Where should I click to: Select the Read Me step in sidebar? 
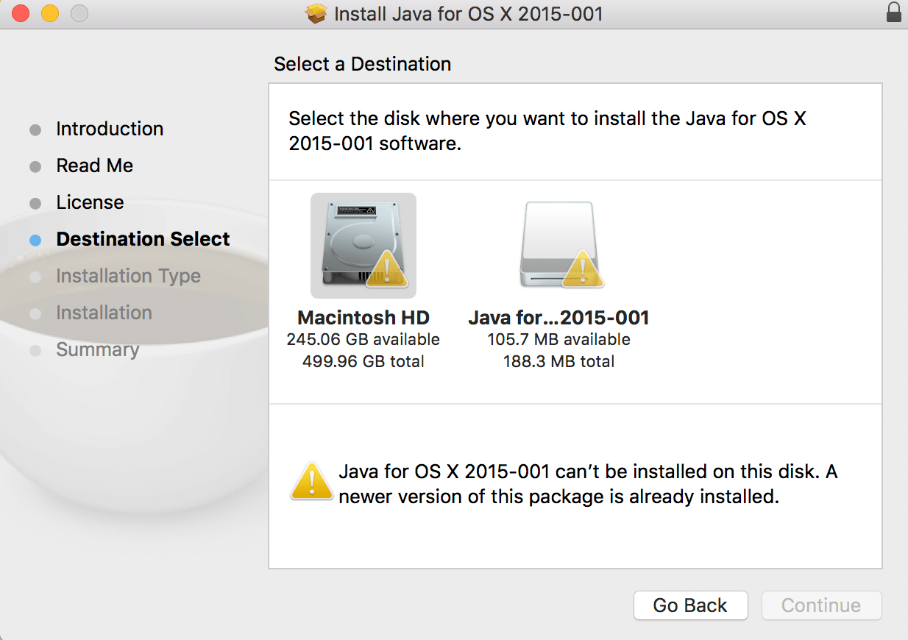94,166
